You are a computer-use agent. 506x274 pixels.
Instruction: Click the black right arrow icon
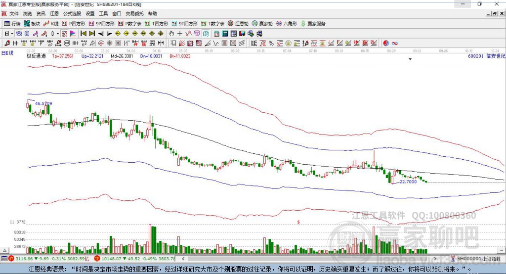pyautogui.click(x=109, y=34)
